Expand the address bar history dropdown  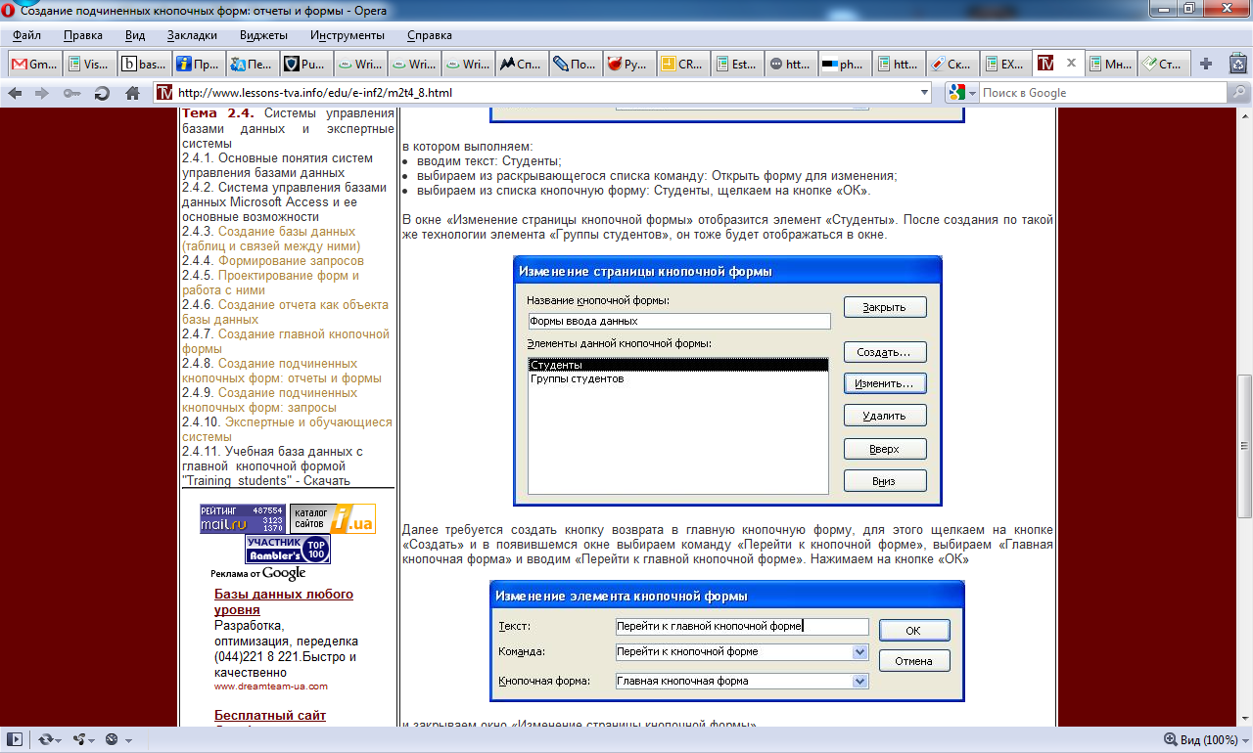pyautogui.click(x=925, y=93)
